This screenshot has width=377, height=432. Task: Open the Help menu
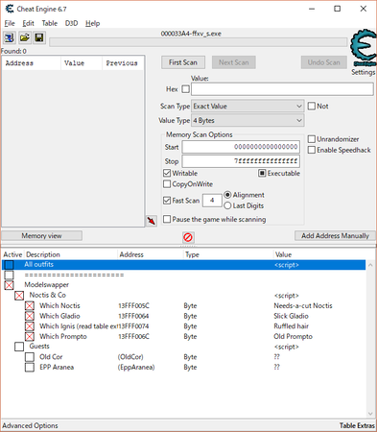tap(92, 23)
